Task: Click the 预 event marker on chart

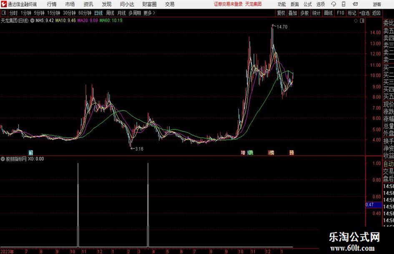Action: [x=291, y=152]
